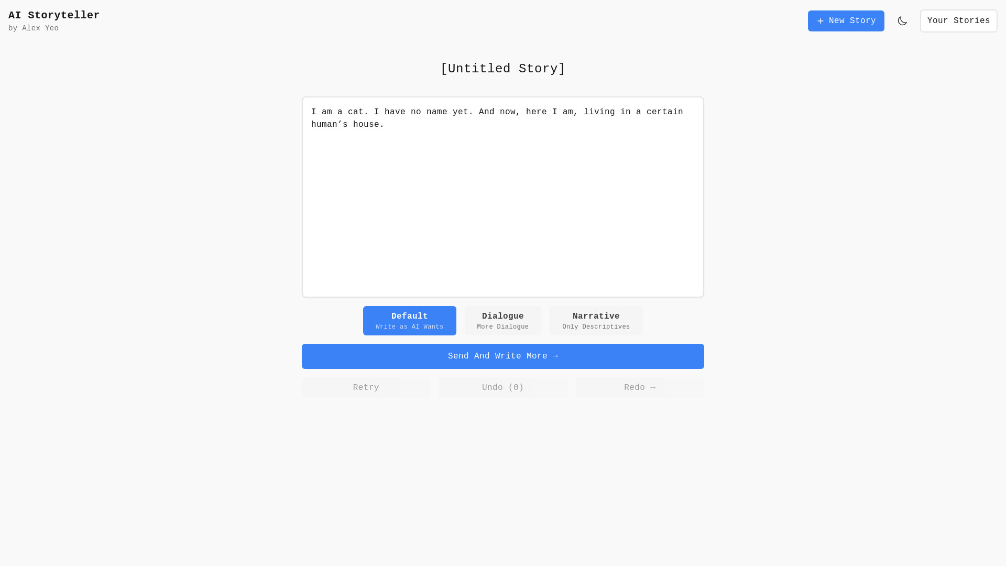The height and width of the screenshot is (566, 1006).
Task: Click the Retry action icon
Action: click(x=366, y=387)
